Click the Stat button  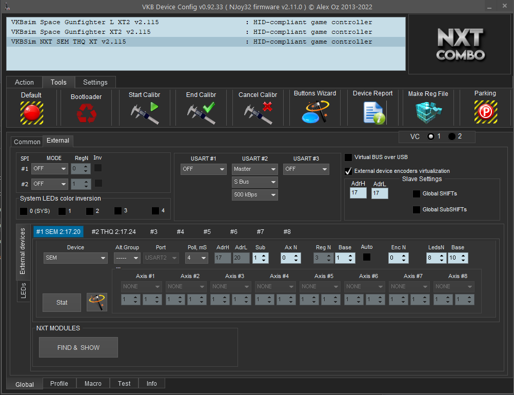click(x=62, y=303)
